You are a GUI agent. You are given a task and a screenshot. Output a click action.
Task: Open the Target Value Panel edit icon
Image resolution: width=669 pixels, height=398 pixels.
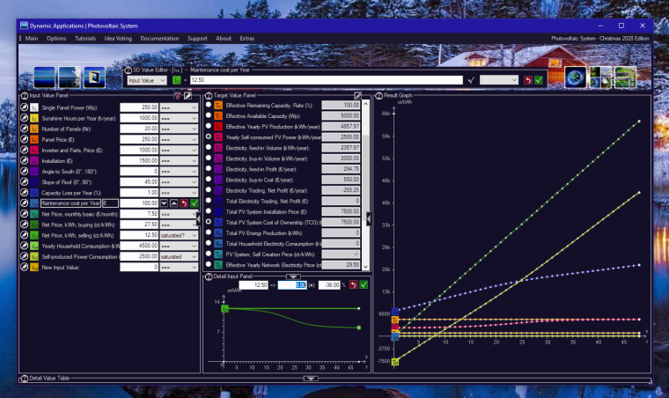(357, 95)
